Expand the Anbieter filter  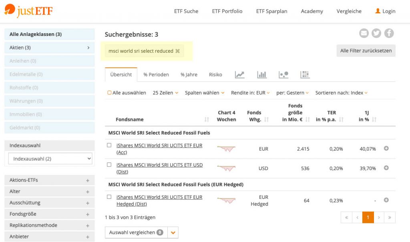49,236
